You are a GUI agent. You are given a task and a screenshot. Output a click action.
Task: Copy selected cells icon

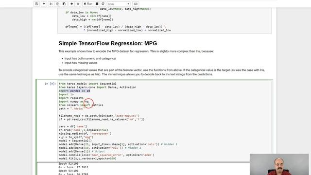57,4
